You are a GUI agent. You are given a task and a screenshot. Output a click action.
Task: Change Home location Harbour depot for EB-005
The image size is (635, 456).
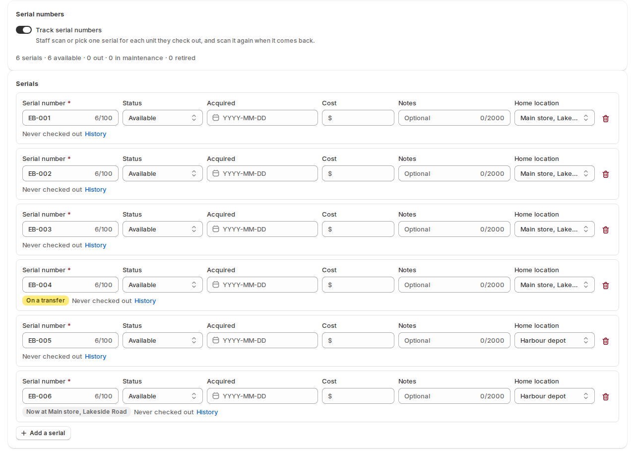coord(555,340)
